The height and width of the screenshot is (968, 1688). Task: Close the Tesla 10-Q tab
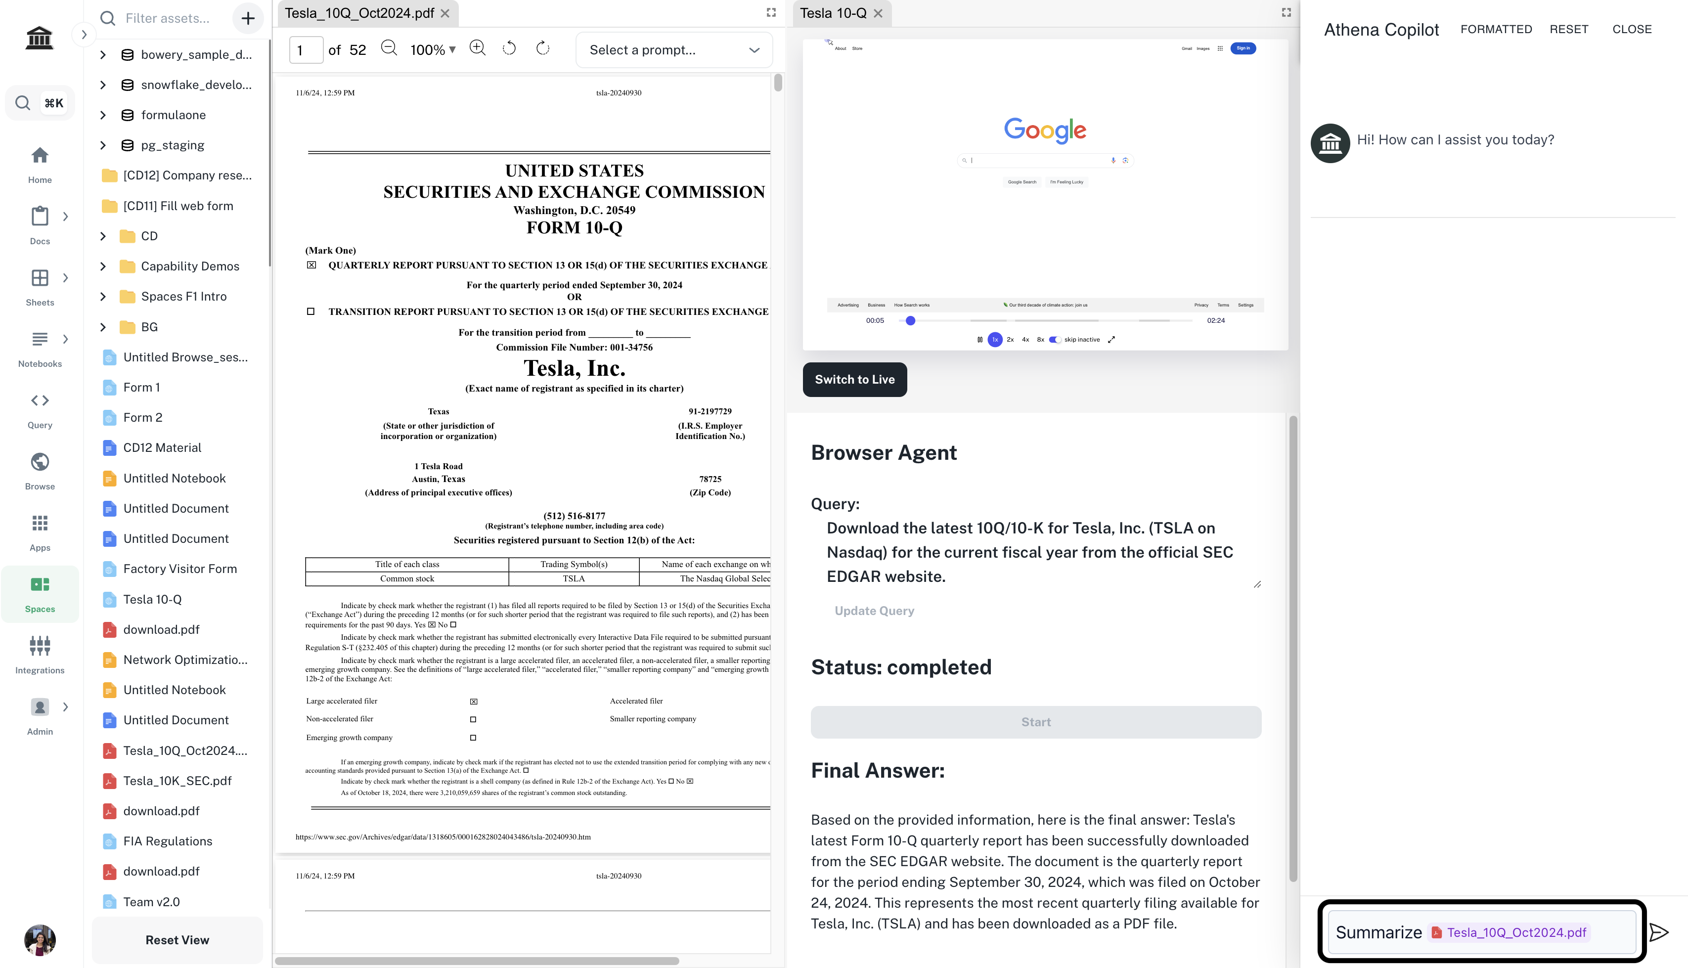point(878,13)
